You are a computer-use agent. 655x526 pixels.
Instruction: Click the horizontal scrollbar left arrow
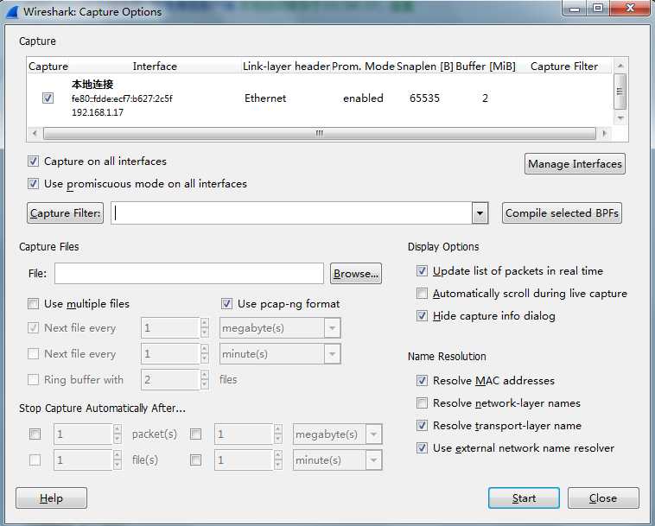point(35,134)
